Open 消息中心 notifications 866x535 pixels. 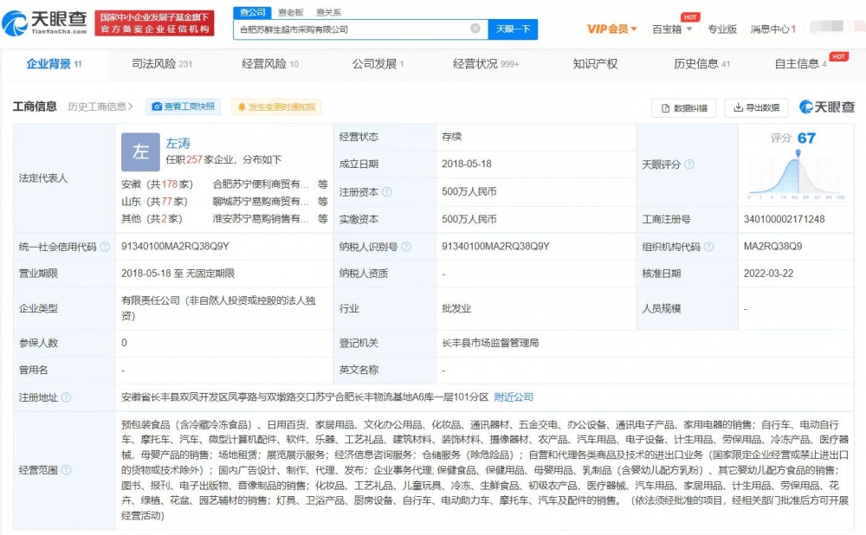pyautogui.click(x=772, y=29)
